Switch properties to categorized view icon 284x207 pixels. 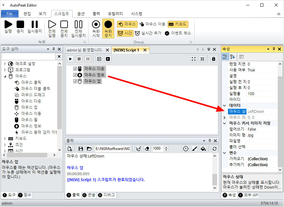point(225,57)
